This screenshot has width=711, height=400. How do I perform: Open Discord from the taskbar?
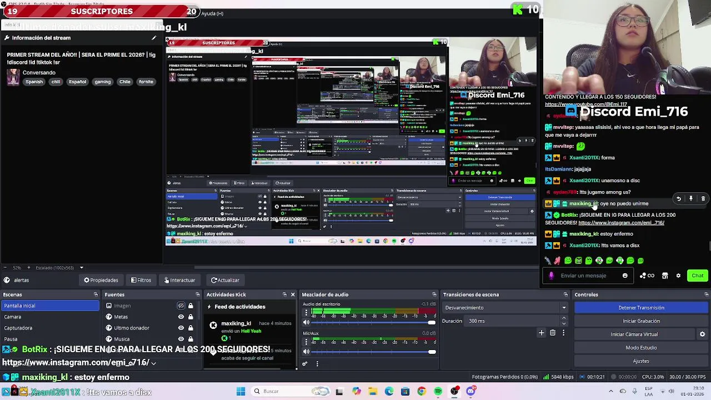pos(471,392)
